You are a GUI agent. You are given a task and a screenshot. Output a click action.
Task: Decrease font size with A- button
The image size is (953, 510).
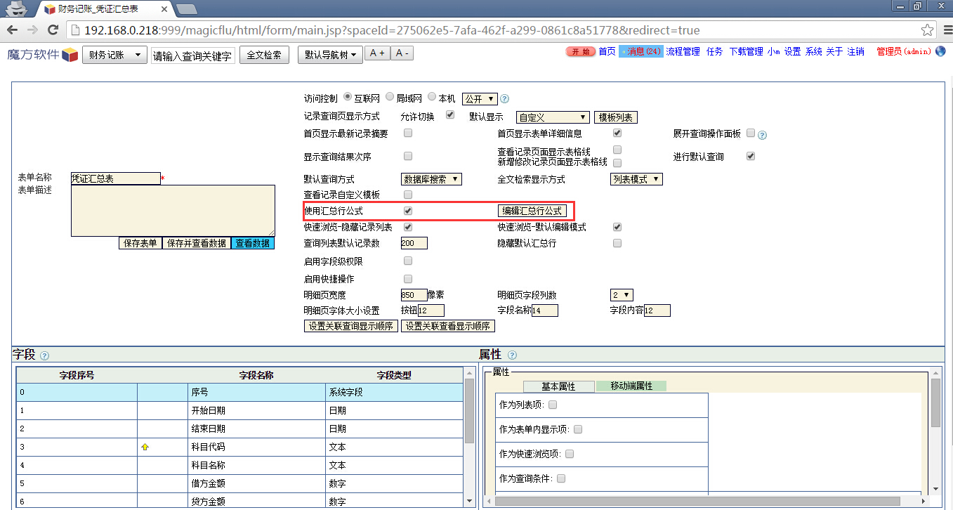click(402, 53)
